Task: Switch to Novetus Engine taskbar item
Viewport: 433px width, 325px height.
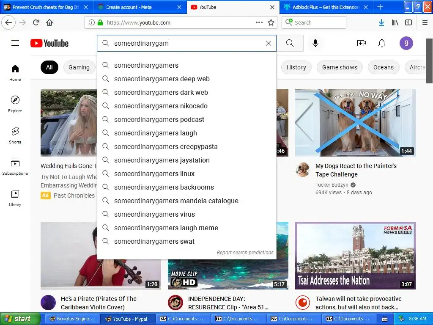Action: click(71, 319)
